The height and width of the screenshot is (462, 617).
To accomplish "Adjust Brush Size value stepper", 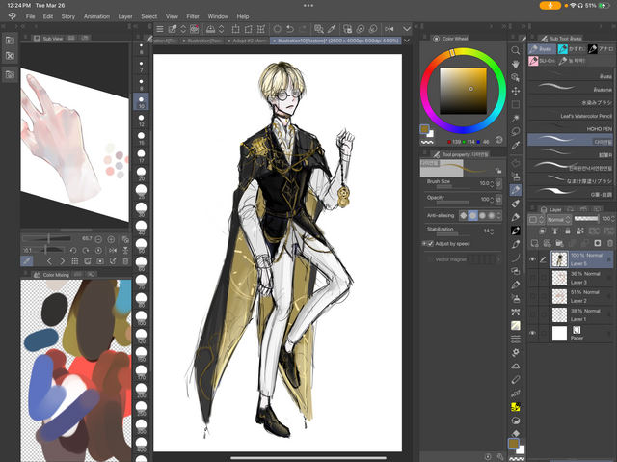I will pos(492,184).
